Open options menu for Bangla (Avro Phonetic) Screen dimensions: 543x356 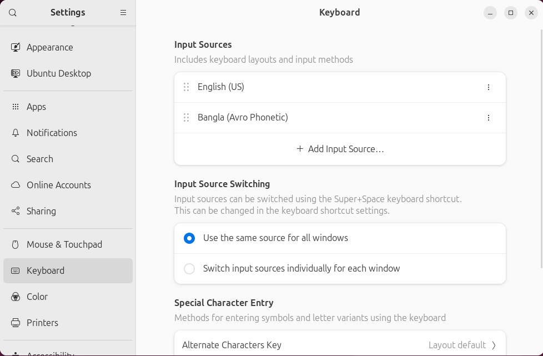click(489, 118)
